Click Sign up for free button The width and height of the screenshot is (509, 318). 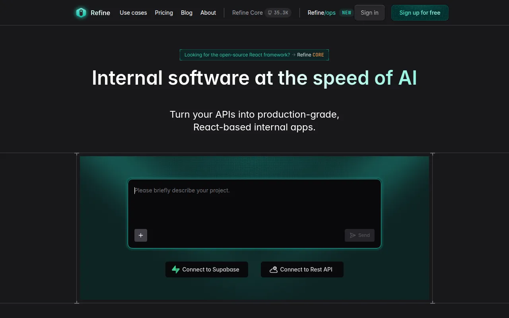[420, 13]
